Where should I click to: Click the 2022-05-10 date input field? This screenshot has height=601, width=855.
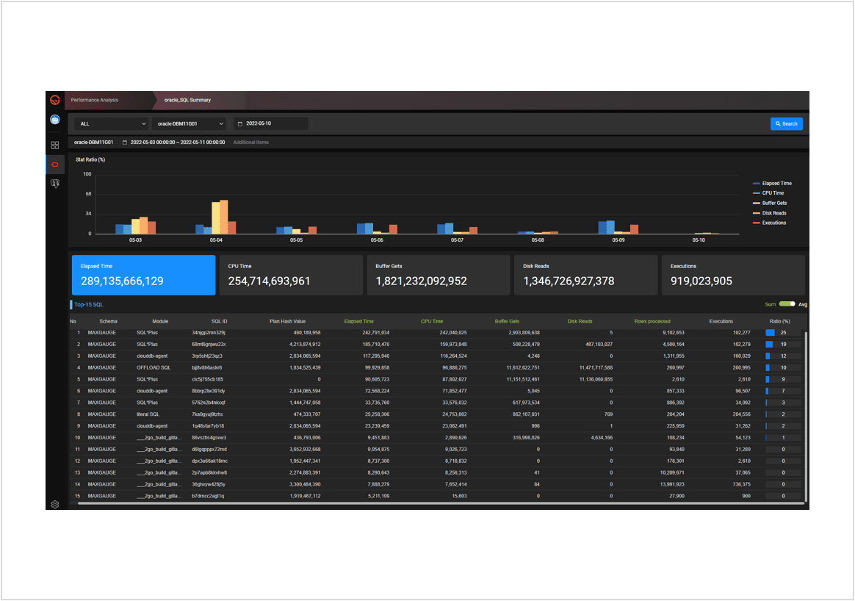[272, 123]
